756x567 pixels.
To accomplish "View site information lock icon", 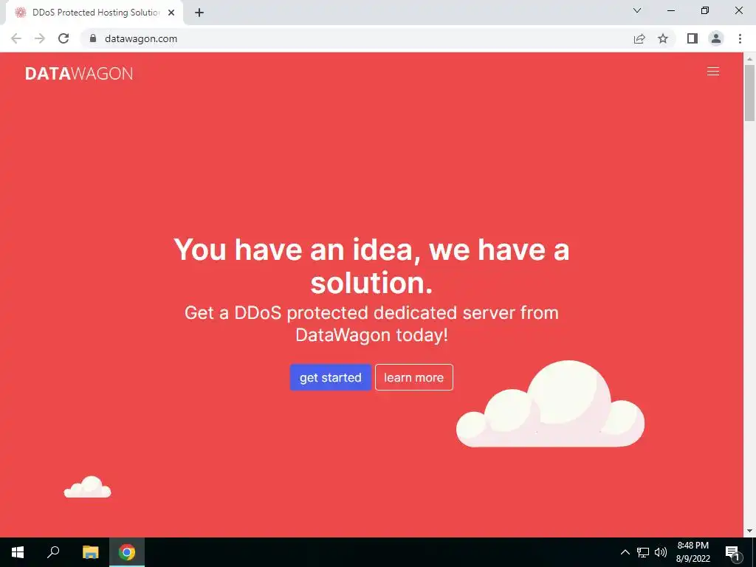I will point(93,38).
